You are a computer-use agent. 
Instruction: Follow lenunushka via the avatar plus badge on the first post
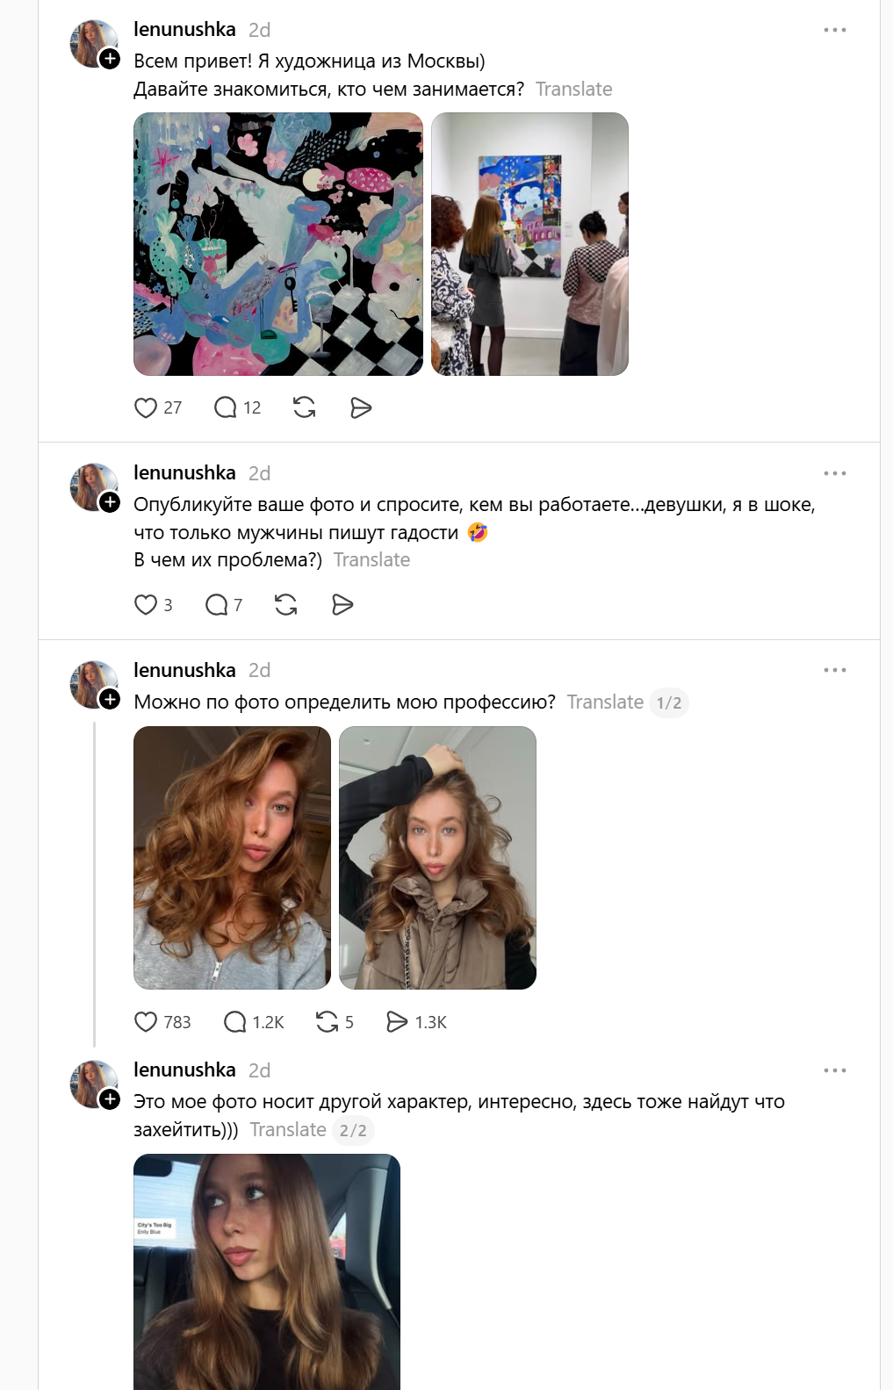pos(110,59)
